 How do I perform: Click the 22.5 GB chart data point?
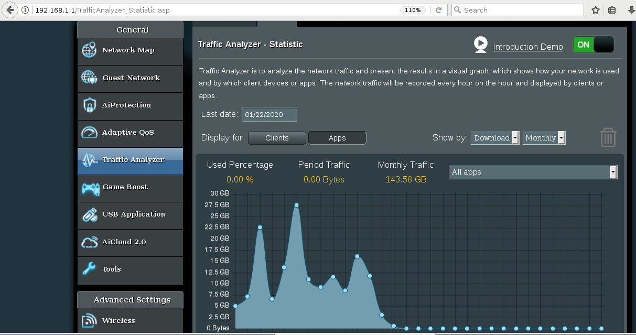(x=260, y=227)
